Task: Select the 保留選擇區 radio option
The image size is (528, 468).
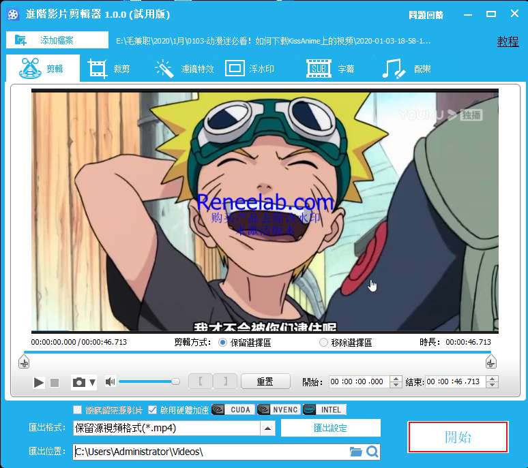Action: coord(222,343)
